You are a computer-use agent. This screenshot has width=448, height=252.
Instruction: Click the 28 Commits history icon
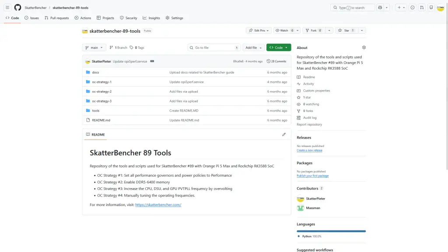tap(276, 61)
